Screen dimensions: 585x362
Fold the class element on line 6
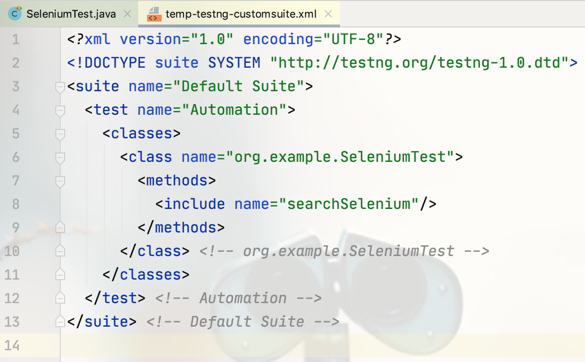point(60,158)
